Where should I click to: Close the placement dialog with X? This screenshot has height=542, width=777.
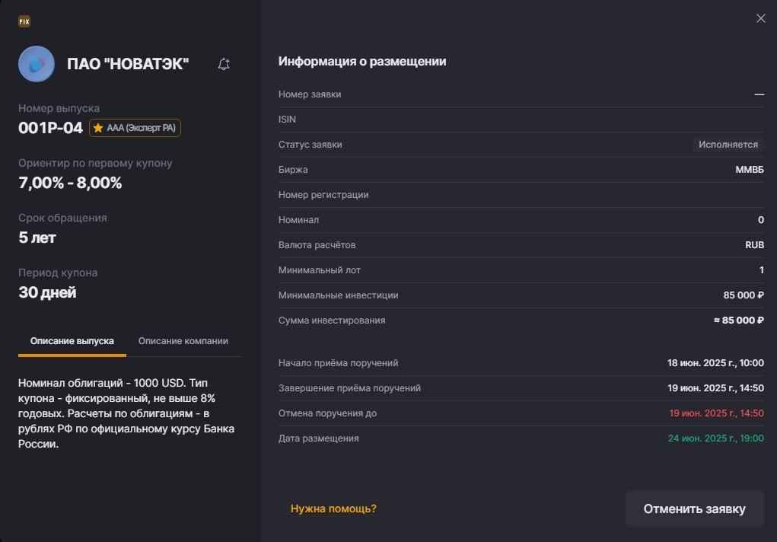pyautogui.click(x=761, y=18)
